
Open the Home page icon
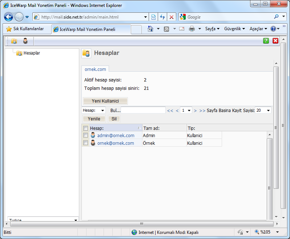point(150,29)
